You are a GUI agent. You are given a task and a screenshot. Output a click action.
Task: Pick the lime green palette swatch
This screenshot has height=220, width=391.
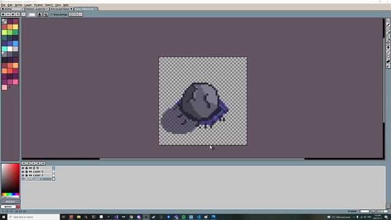click(x=4, y=32)
